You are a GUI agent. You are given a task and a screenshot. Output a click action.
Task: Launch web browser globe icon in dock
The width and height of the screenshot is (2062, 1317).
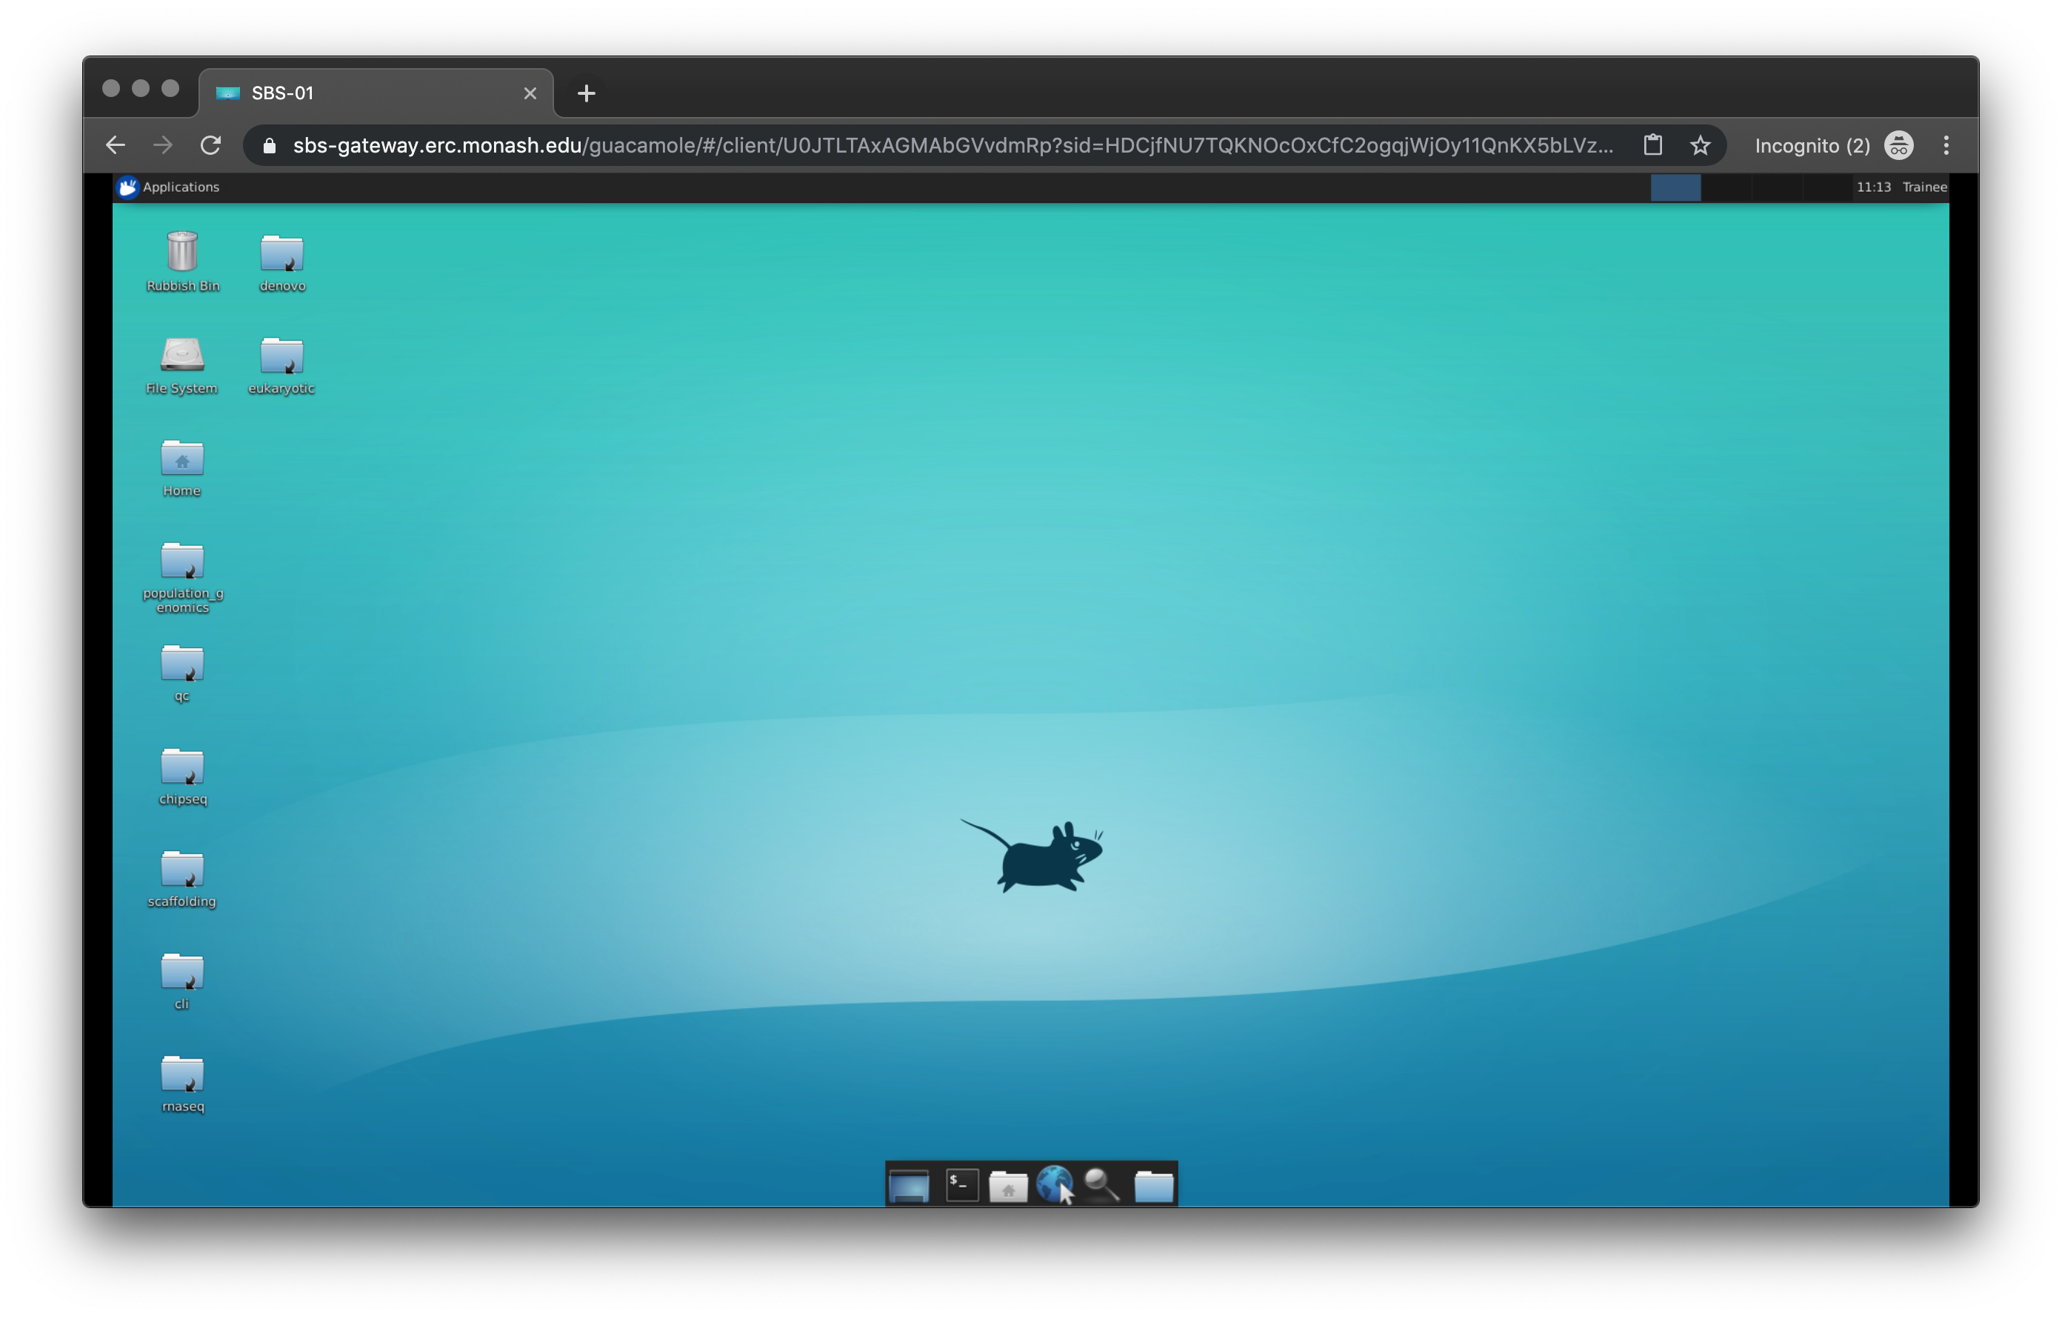pos(1055,1185)
